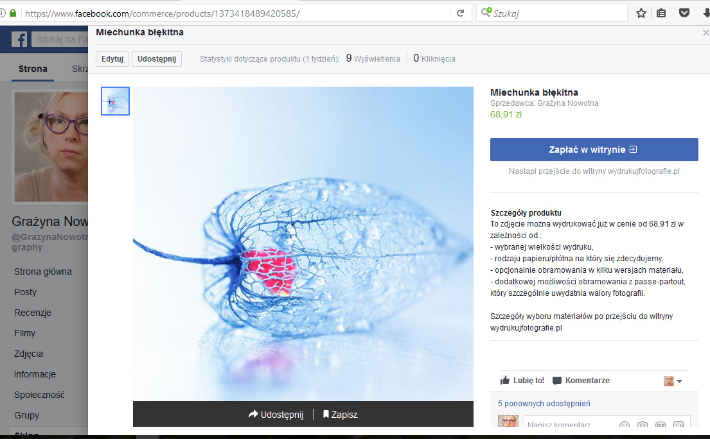Open the bookmarks list icon in toolbar

(x=661, y=13)
